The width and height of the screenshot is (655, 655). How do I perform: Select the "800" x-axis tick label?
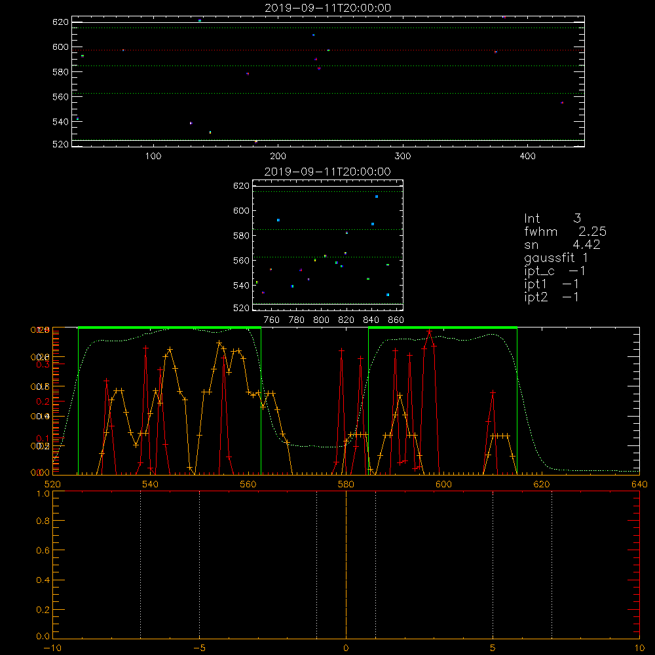pyautogui.click(x=321, y=320)
